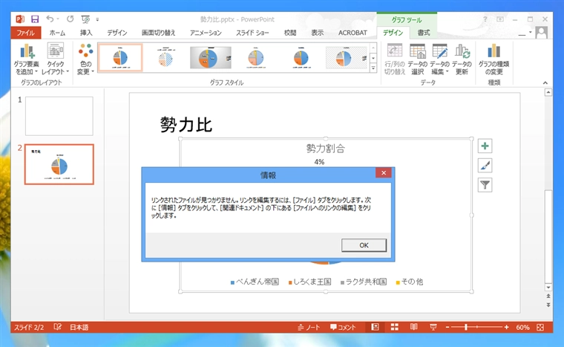Go to the アニメーション tab

click(206, 33)
